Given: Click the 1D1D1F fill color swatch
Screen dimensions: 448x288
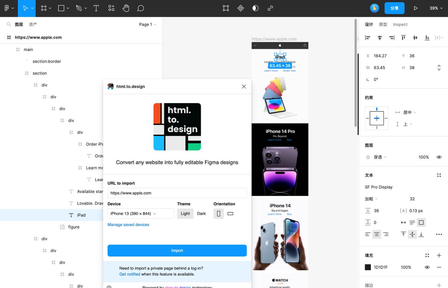Looking at the screenshot, I should pyautogui.click(x=368, y=267).
